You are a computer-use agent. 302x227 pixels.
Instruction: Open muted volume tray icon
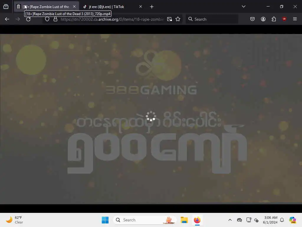(256, 220)
